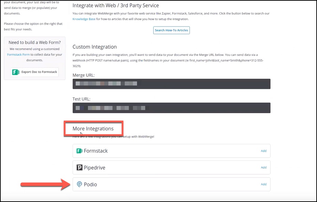Image resolution: width=317 pixels, height=202 pixels.
Task: Open the Knowledge Base link
Action: pos(84,19)
